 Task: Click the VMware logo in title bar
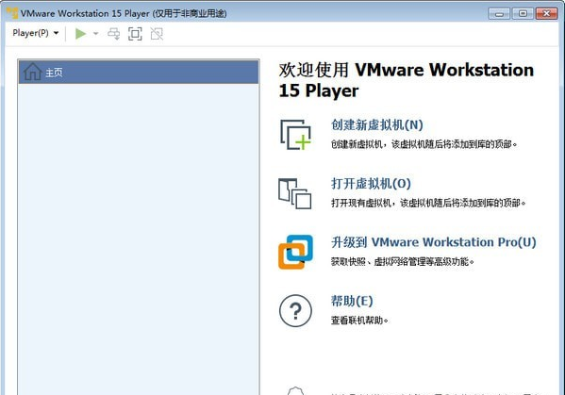click(x=12, y=13)
